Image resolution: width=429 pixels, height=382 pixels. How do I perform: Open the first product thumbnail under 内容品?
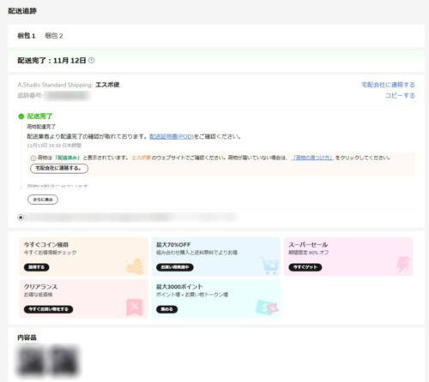[31, 361]
